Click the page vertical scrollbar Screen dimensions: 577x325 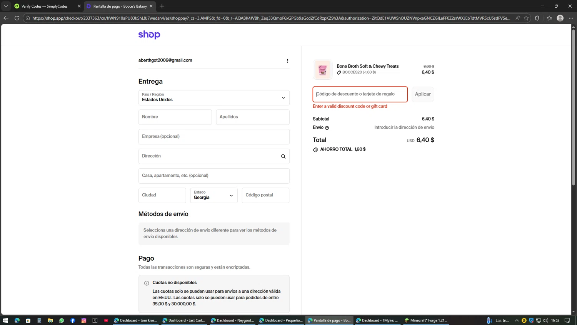(x=573, y=108)
